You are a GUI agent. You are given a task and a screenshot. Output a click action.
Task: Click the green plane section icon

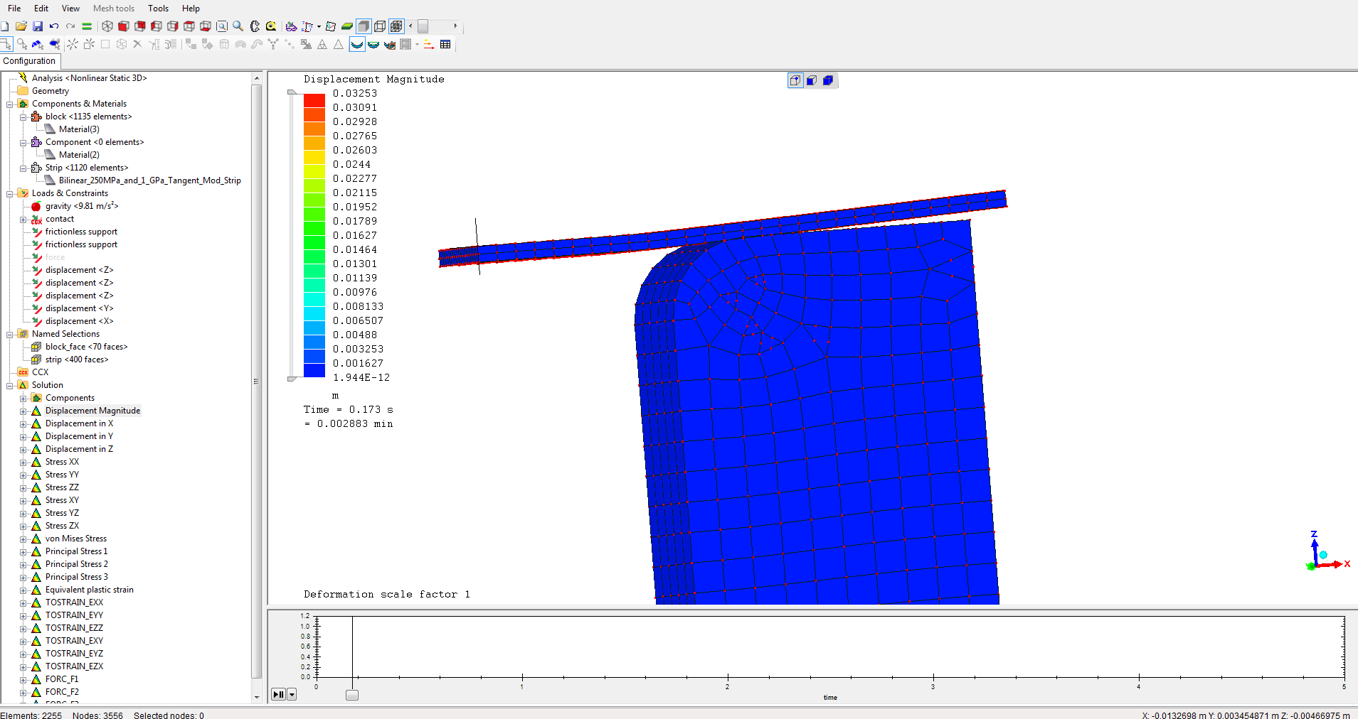(x=347, y=26)
